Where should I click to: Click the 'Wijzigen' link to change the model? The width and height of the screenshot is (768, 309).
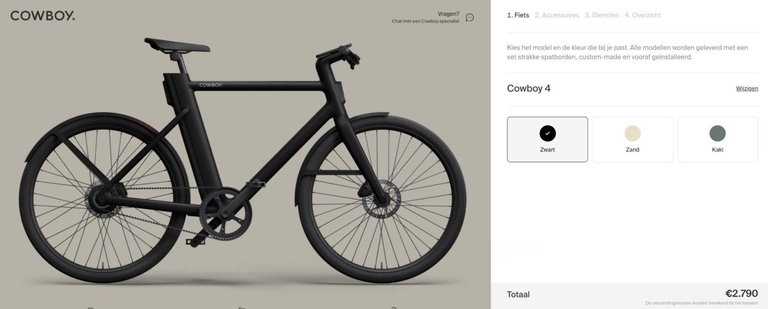point(746,88)
